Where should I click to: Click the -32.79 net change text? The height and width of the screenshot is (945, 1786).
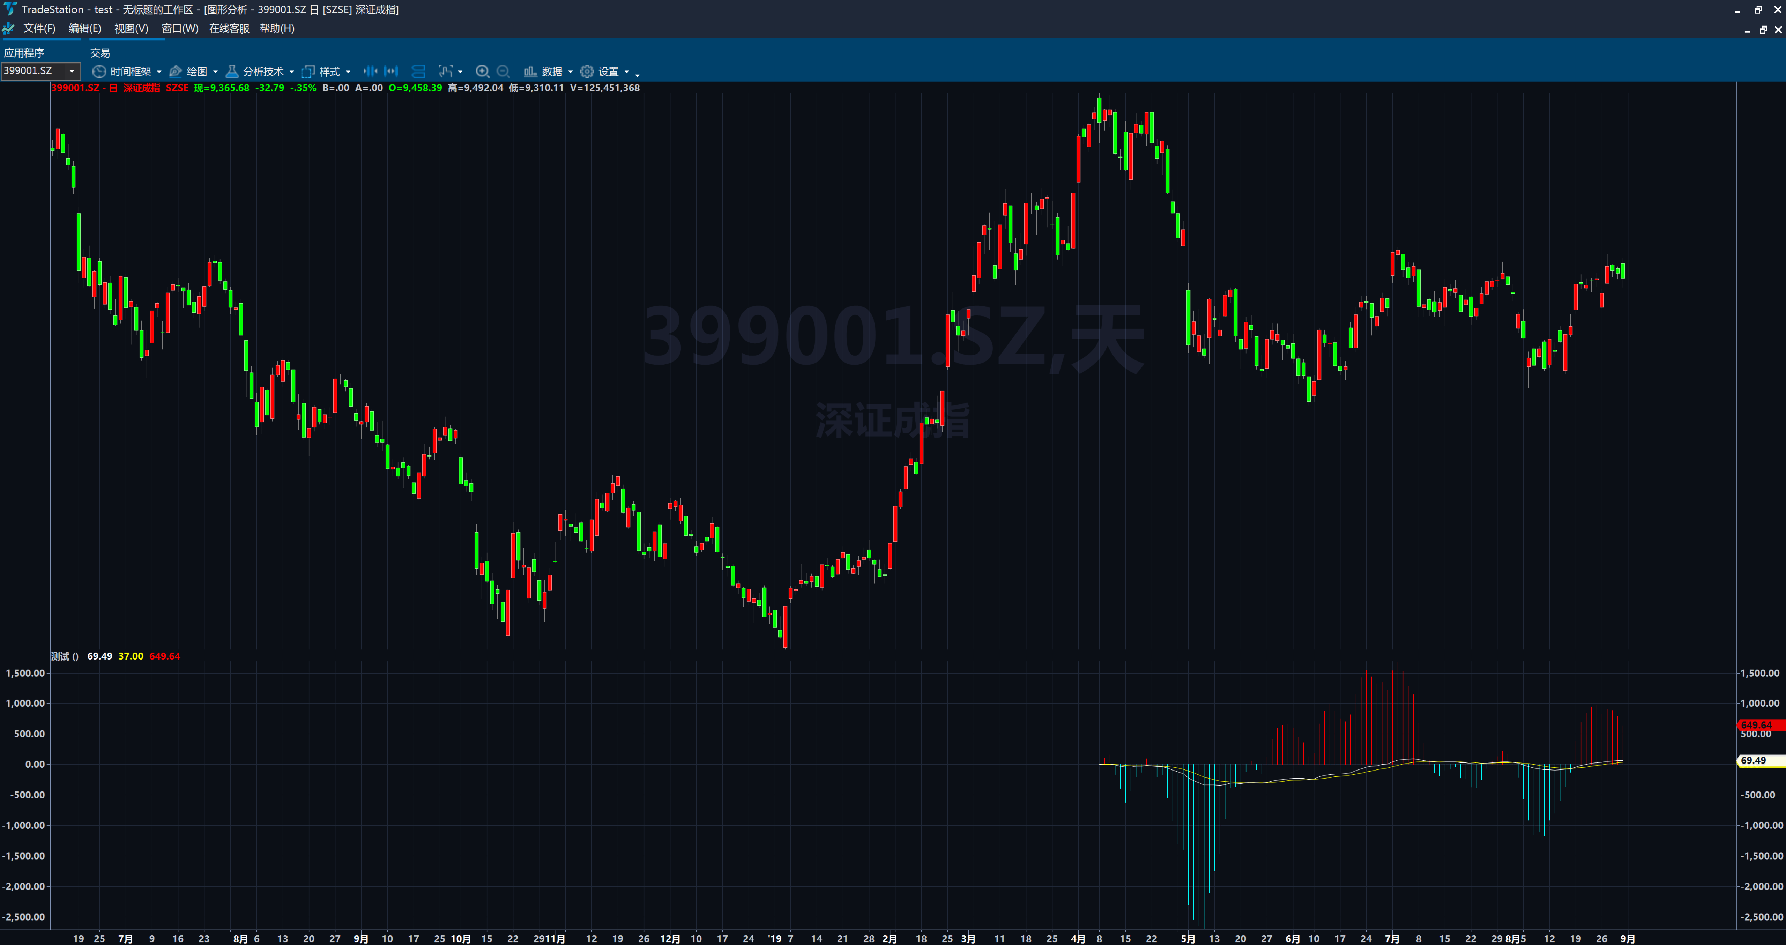(270, 88)
